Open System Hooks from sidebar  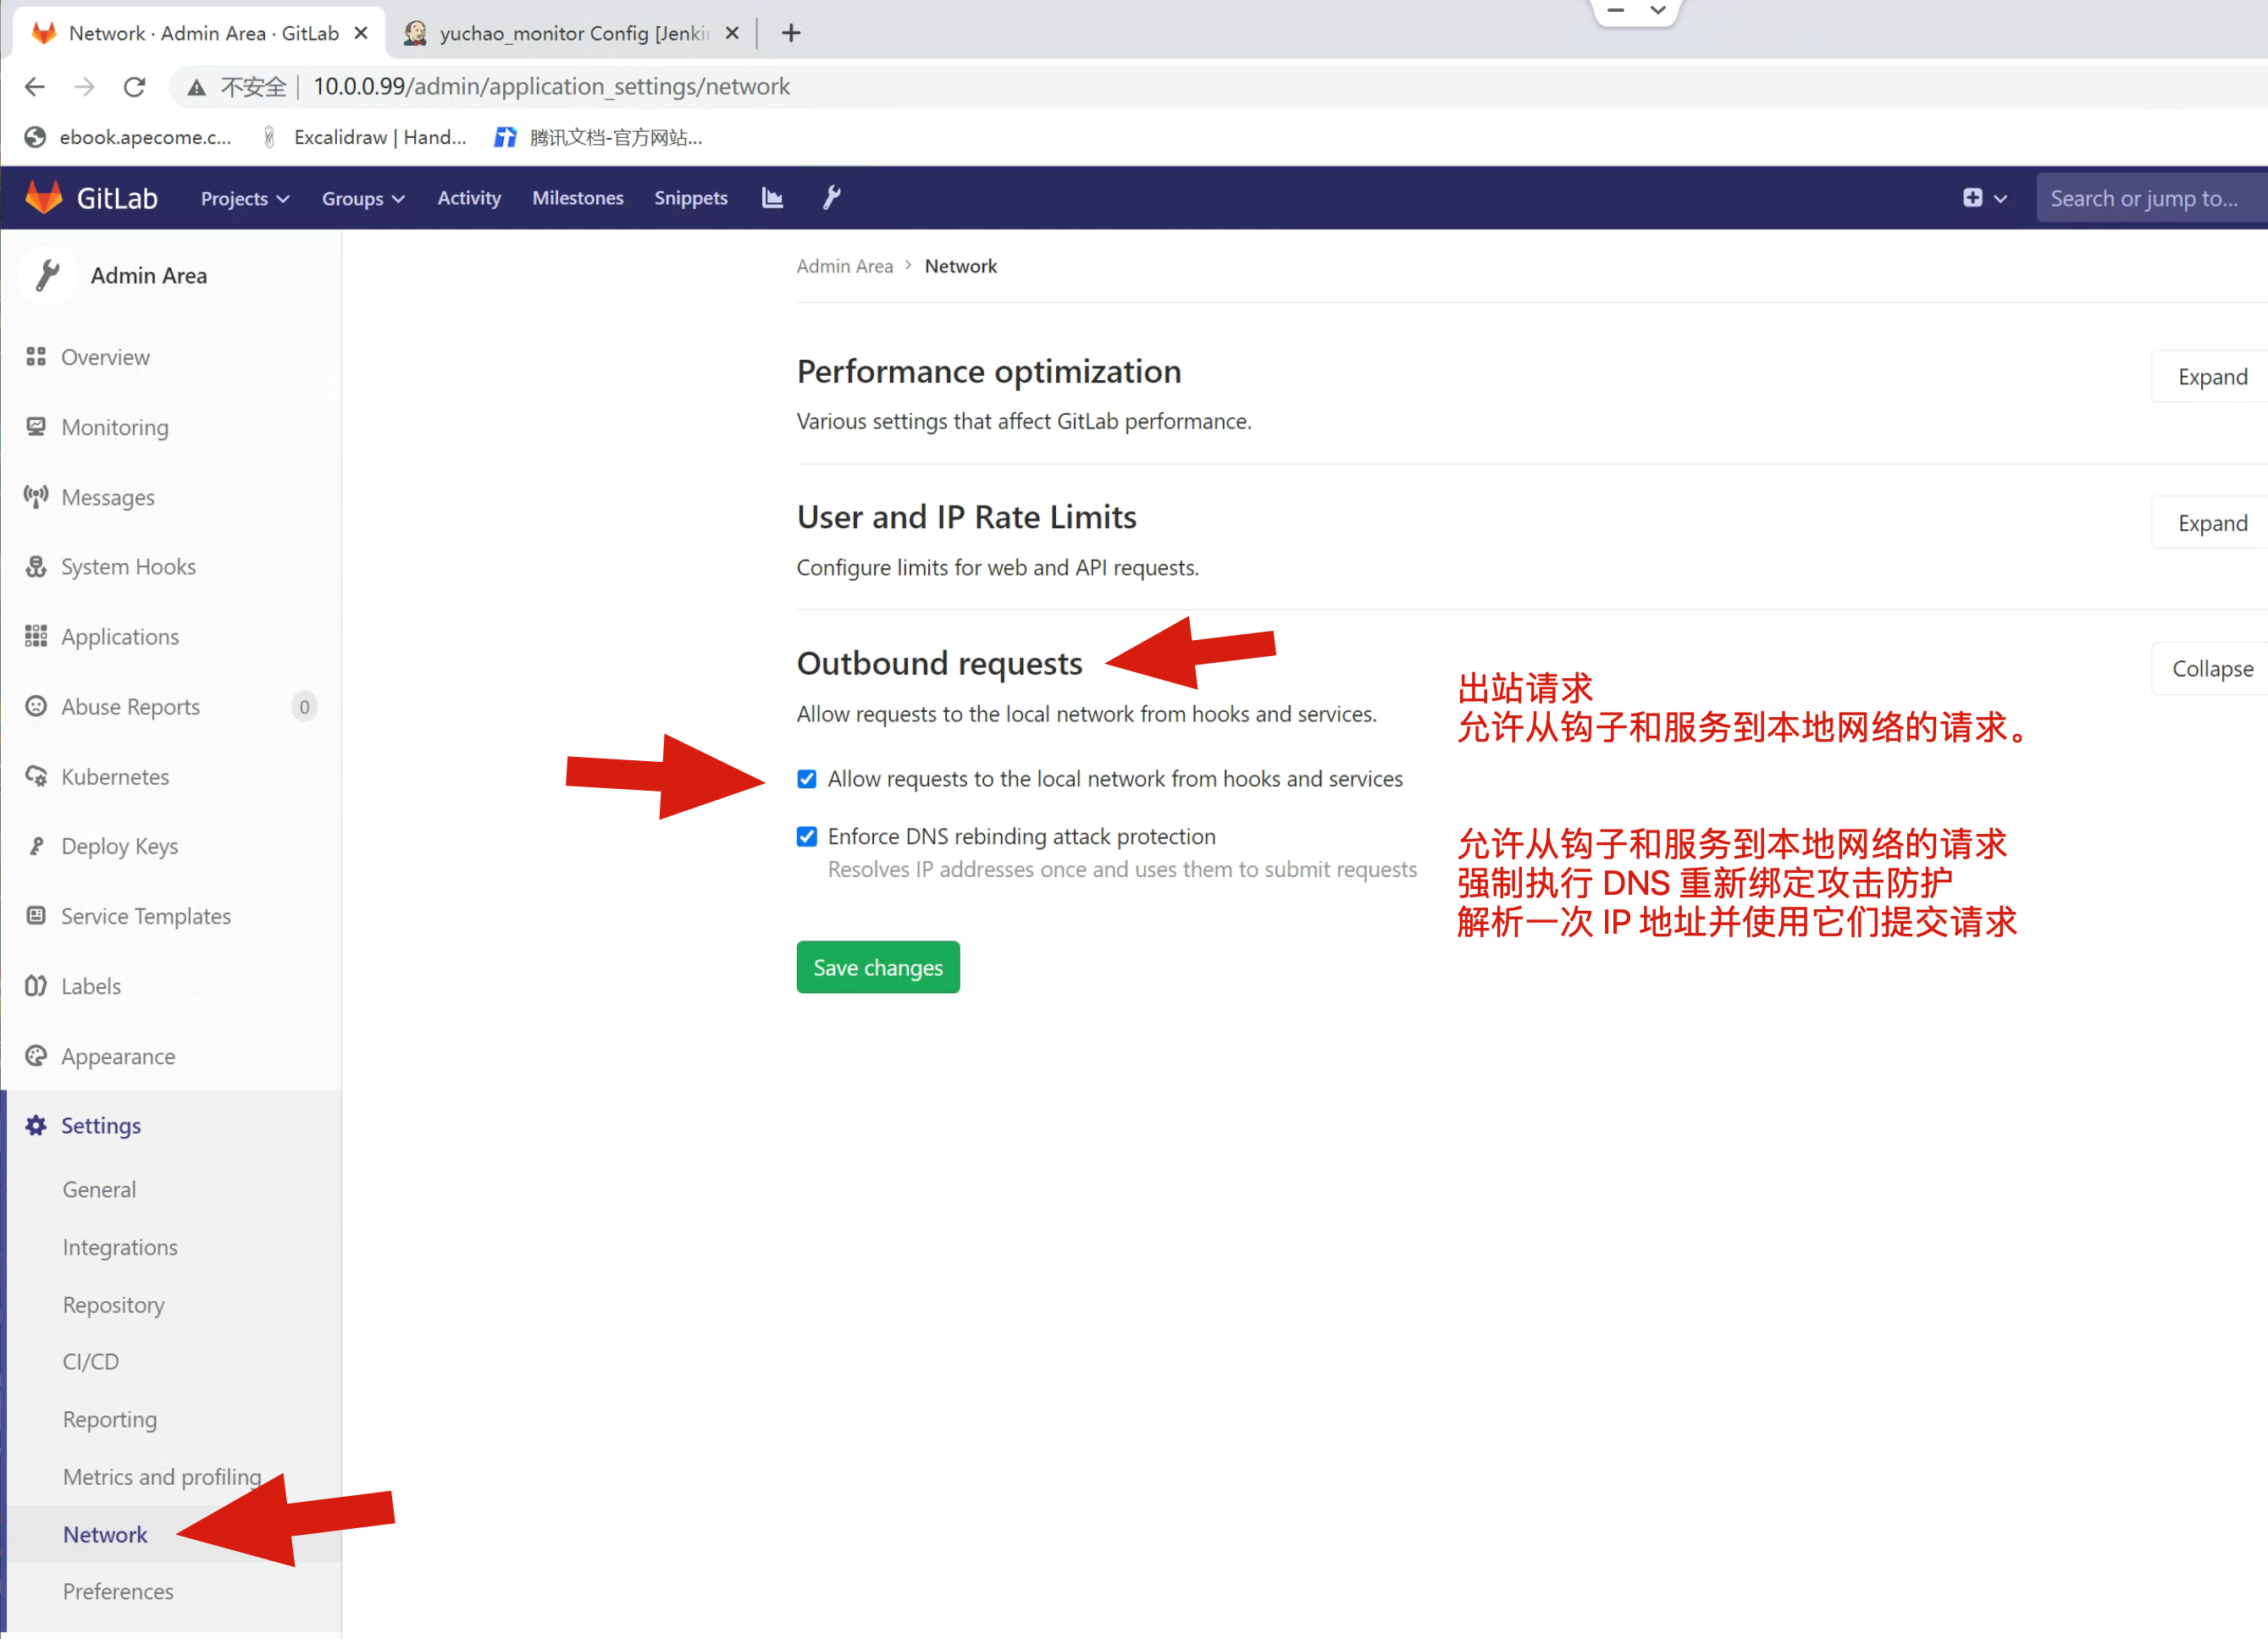(128, 566)
